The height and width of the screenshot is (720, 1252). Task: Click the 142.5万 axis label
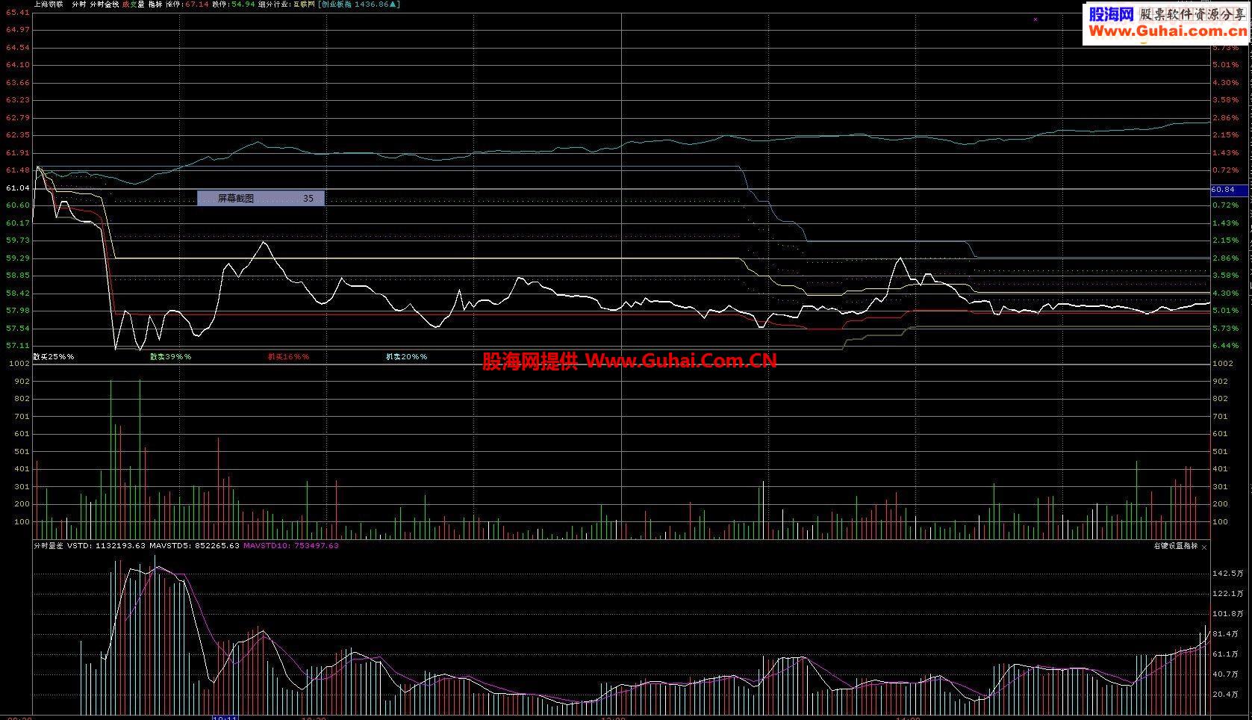(1228, 573)
